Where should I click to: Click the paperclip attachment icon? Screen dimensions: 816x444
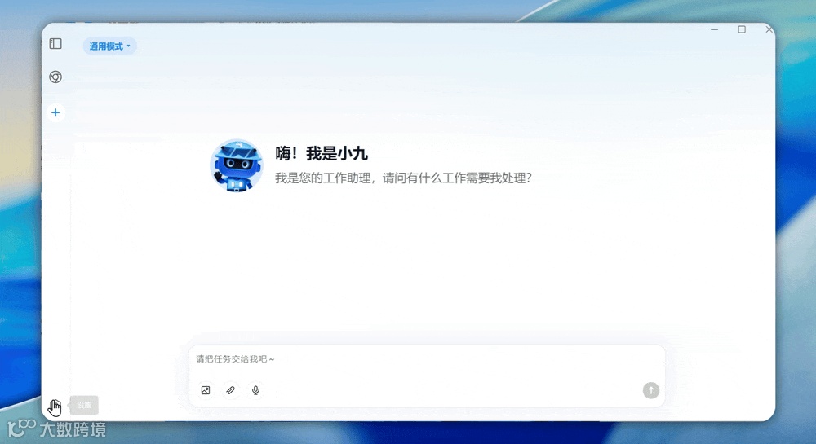[231, 390]
